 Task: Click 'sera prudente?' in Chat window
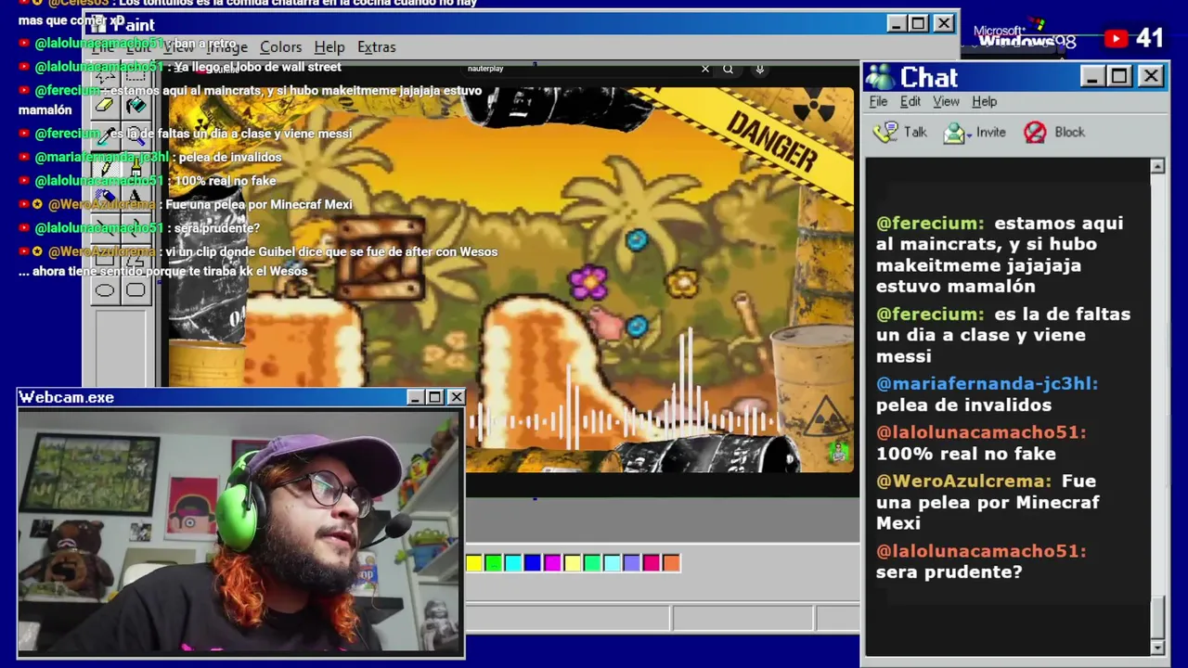949,572
